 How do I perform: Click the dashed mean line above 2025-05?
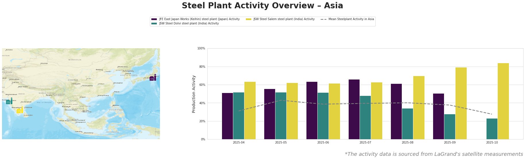pyautogui.click(x=281, y=100)
